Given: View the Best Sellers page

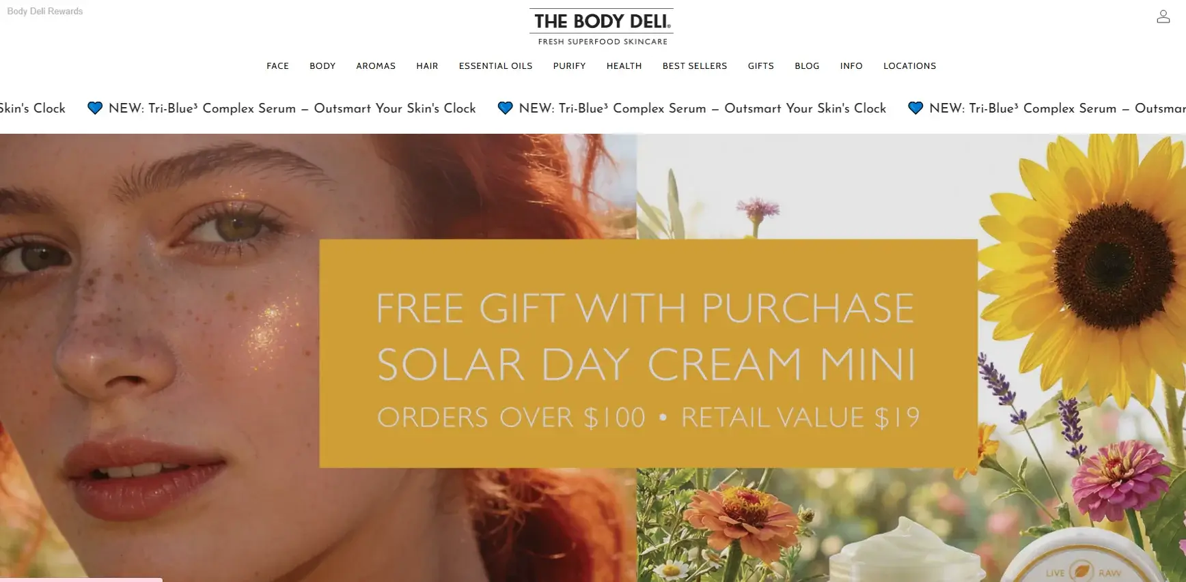Looking at the screenshot, I should 695,66.
